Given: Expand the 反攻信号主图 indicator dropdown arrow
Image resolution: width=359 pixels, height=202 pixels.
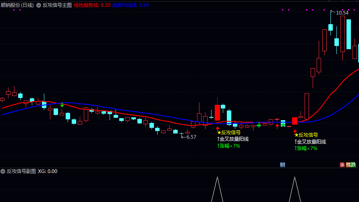Looking at the screenshot, I should (39, 5).
